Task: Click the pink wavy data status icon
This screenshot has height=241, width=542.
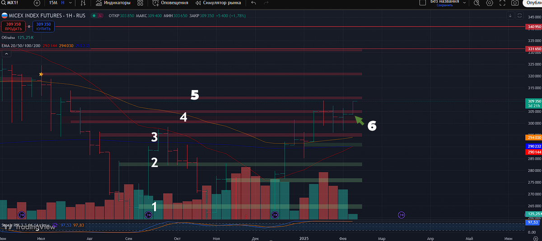Action: (100, 15)
